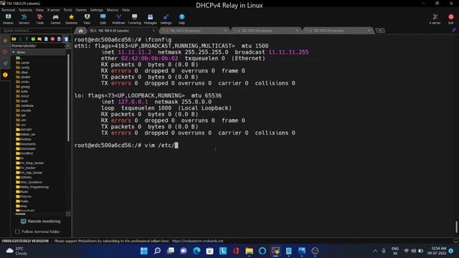459x258 pixels.
Task: Click the green icon in SFTP toolbar
Action: click(x=33, y=39)
